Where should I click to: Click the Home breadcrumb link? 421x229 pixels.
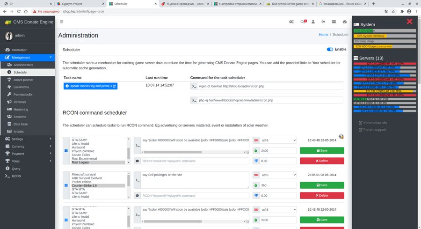pyautogui.click(x=323, y=35)
